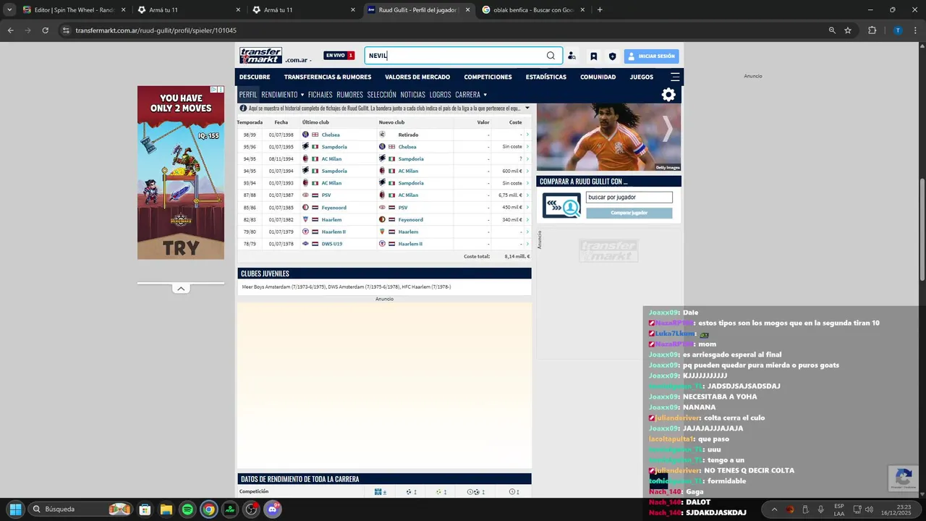Open File Explorer from the taskbar

point(166,509)
